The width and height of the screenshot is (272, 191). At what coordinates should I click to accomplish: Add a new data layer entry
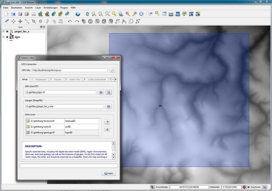107,122
